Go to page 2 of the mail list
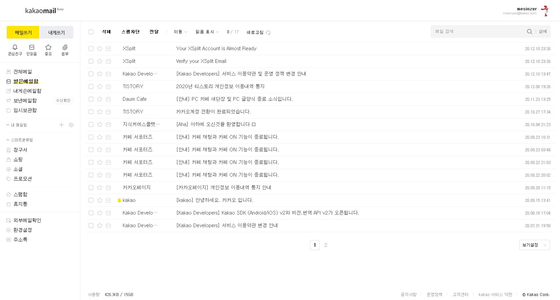 coord(326,245)
